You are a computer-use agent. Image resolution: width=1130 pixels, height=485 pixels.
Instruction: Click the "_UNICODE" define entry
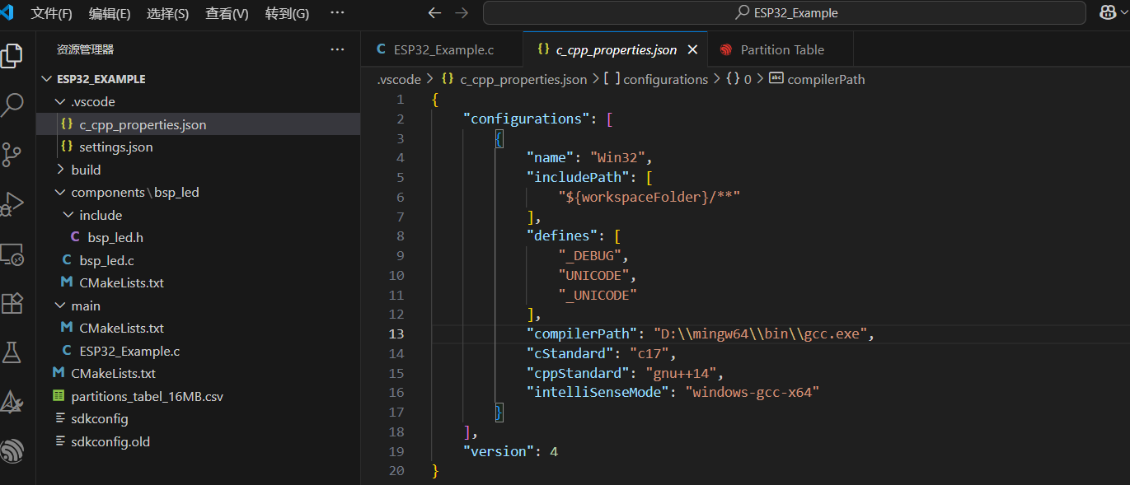pyautogui.click(x=598, y=295)
